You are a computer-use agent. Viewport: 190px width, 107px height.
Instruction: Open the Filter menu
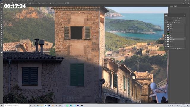[x=20, y=1]
